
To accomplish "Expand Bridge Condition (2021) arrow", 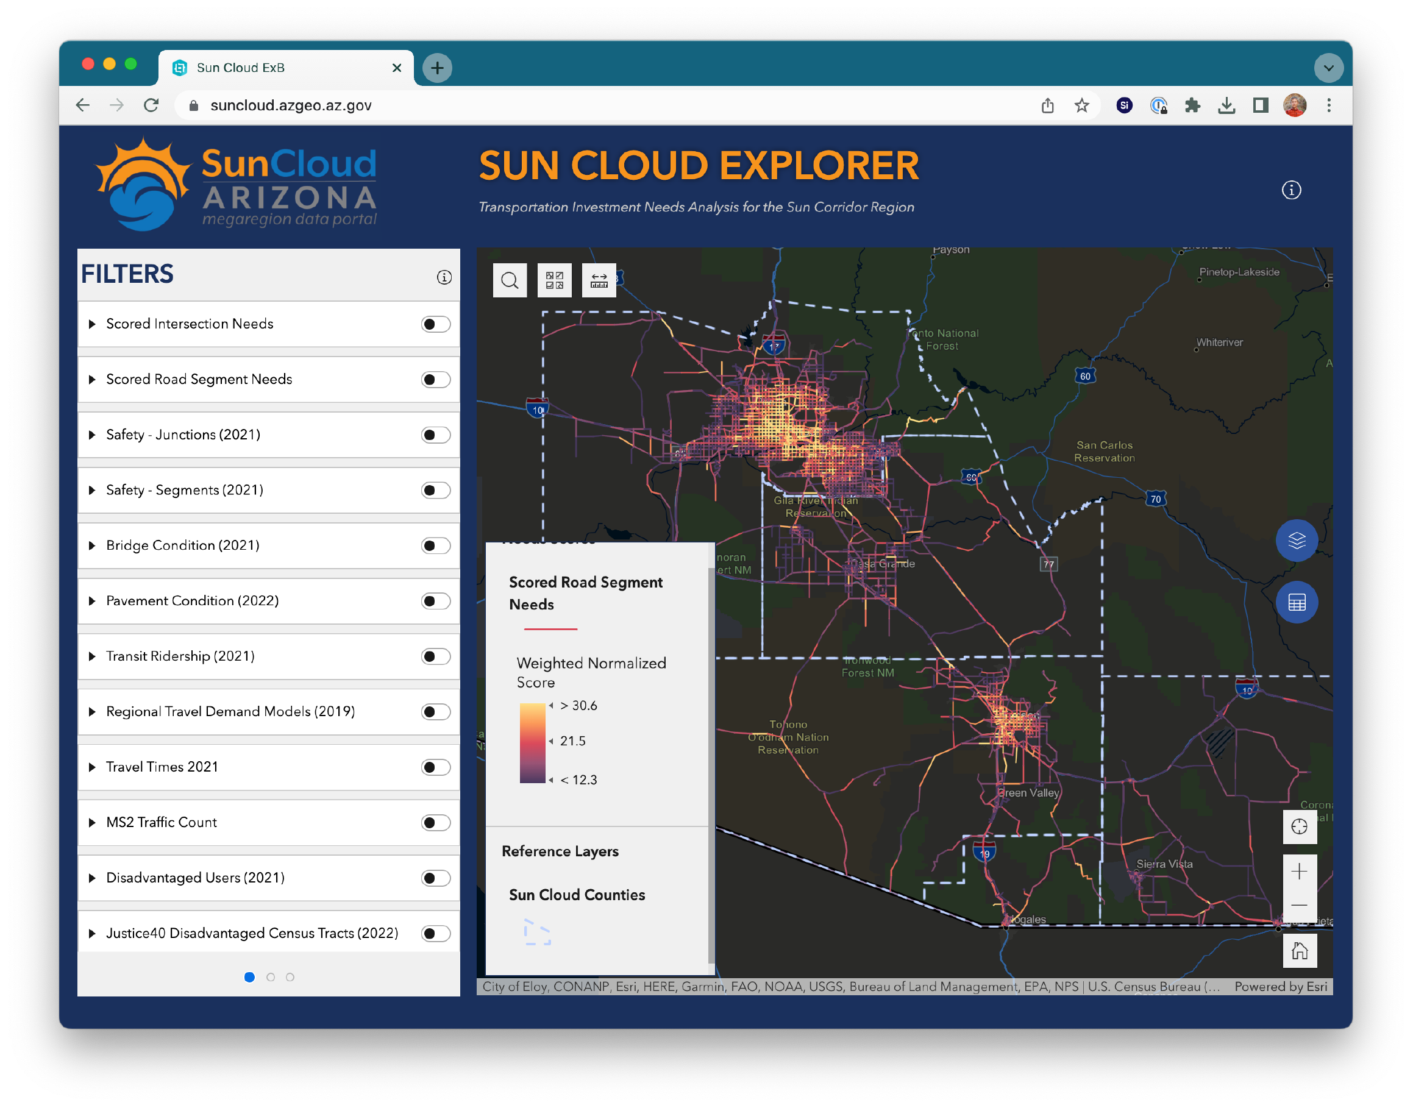I will coord(92,545).
